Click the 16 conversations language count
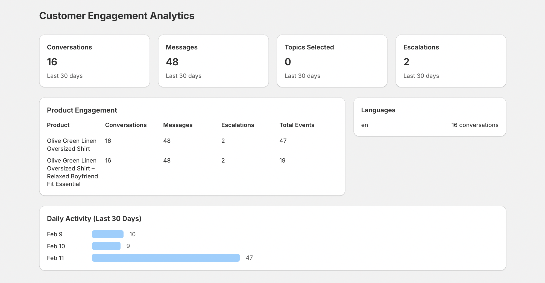545x283 pixels. pyautogui.click(x=475, y=125)
